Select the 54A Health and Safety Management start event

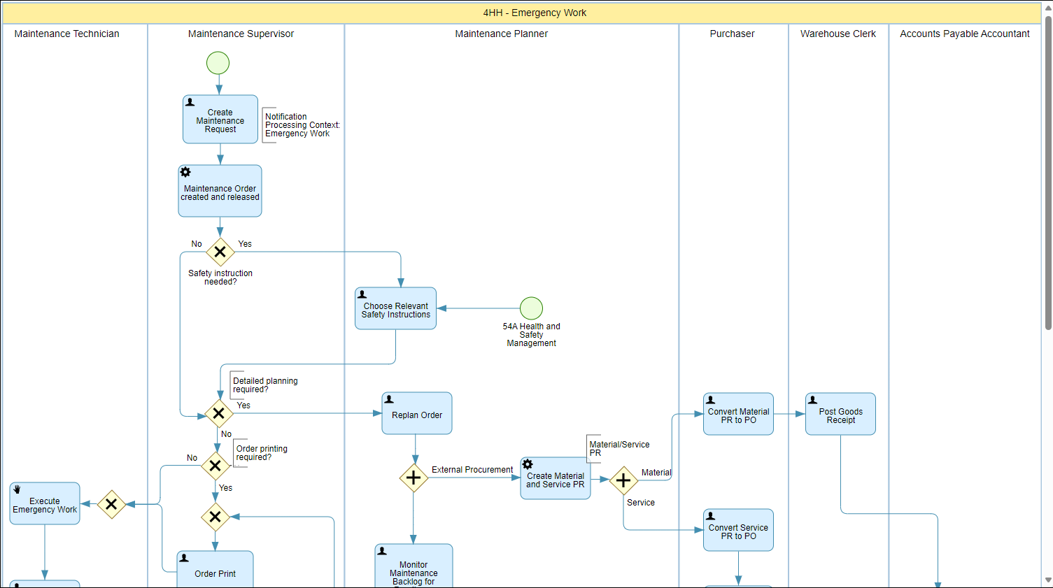pos(532,308)
